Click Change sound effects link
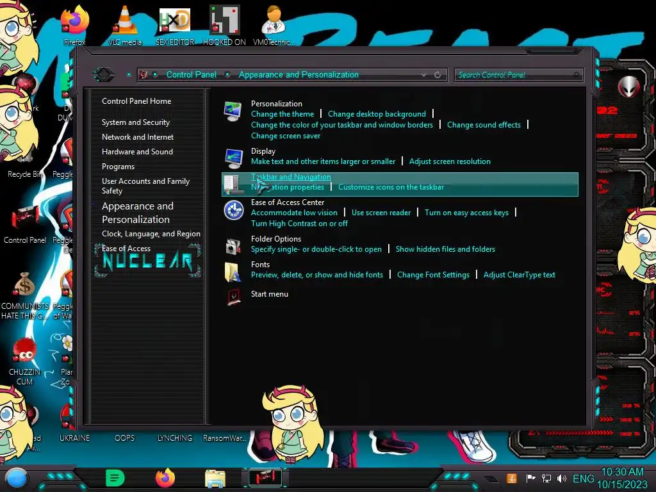656x492 pixels. click(x=484, y=125)
